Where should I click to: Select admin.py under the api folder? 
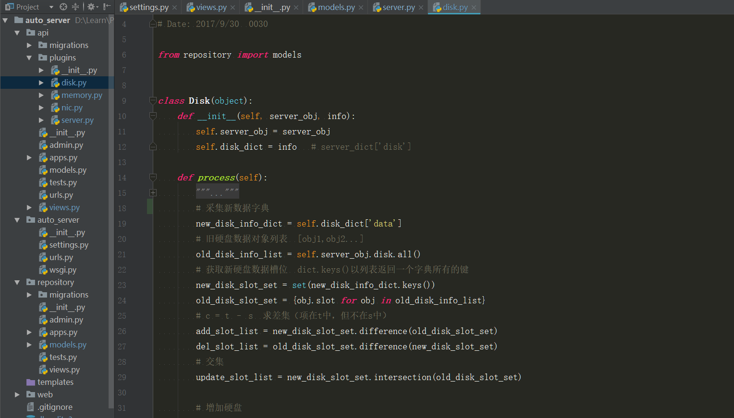66,145
